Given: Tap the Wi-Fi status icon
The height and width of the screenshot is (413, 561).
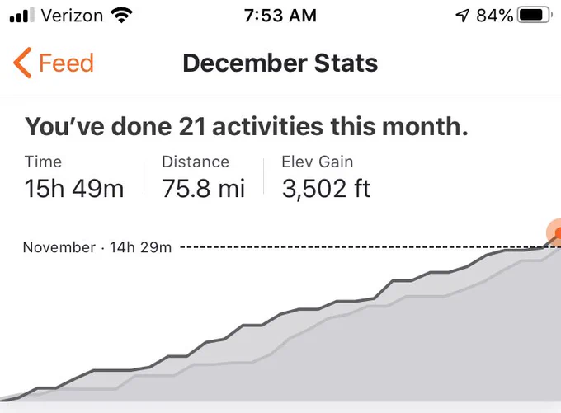Looking at the screenshot, I should (x=121, y=16).
